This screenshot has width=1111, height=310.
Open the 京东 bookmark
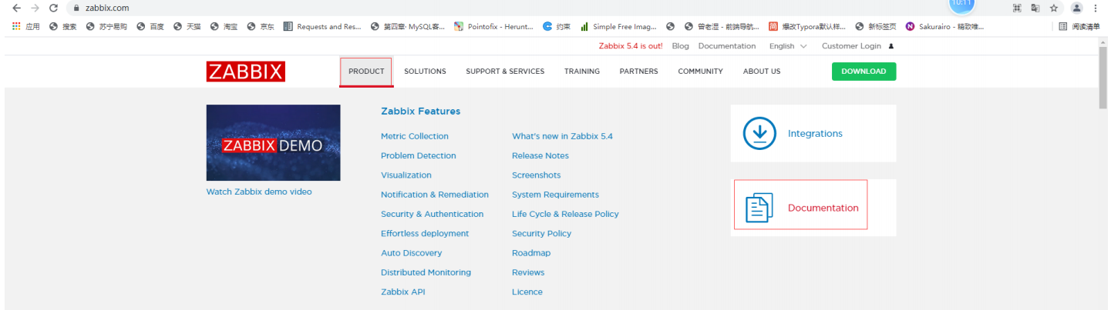click(x=261, y=26)
